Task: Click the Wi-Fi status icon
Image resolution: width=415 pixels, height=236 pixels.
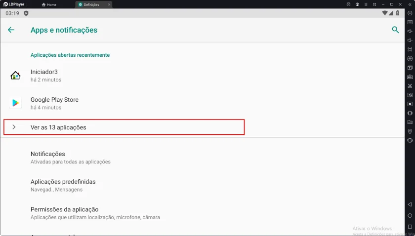Action: coord(385,13)
